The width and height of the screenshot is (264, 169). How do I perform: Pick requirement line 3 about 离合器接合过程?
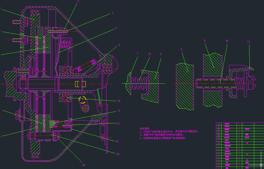pyautogui.click(x=163, y=138)
